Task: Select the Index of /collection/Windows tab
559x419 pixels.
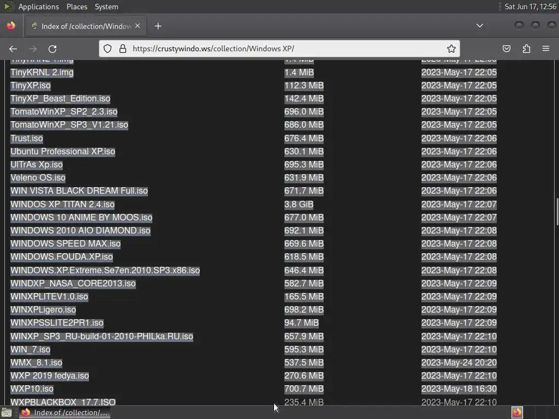Action: (85, 26)
